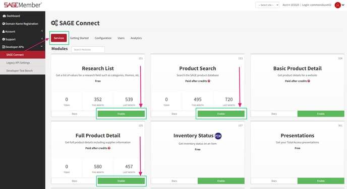Open the Select site dropdown
347x189 pixels.
[x=267, y=5]
